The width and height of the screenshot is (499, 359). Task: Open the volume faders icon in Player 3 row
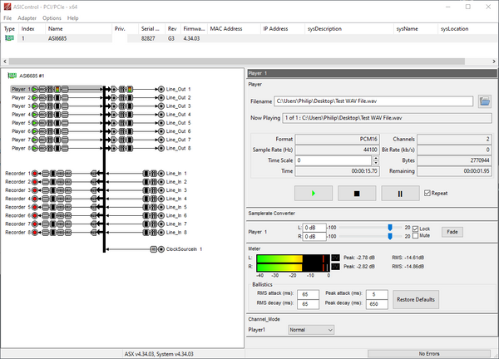point(50,106)
